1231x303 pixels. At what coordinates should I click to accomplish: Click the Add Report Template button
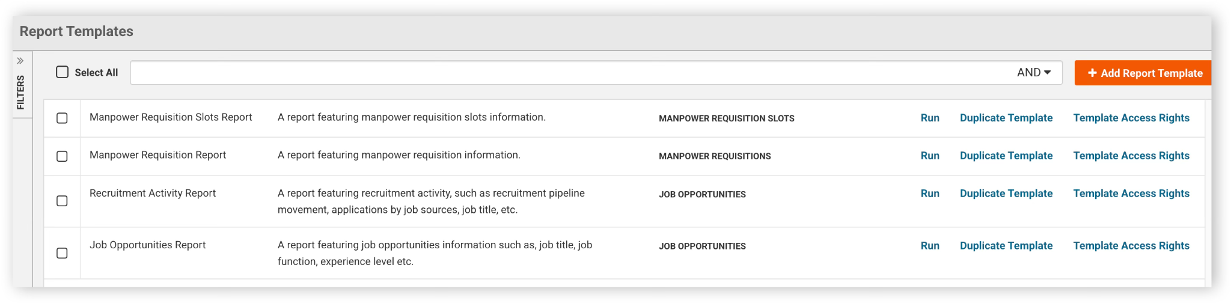click(1143, 73)
